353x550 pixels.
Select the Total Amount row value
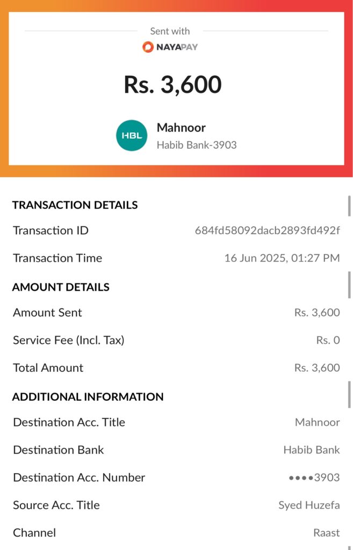point(317,367)
